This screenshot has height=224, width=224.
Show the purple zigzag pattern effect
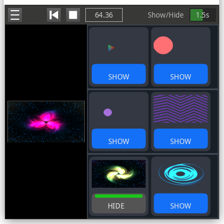181,139
